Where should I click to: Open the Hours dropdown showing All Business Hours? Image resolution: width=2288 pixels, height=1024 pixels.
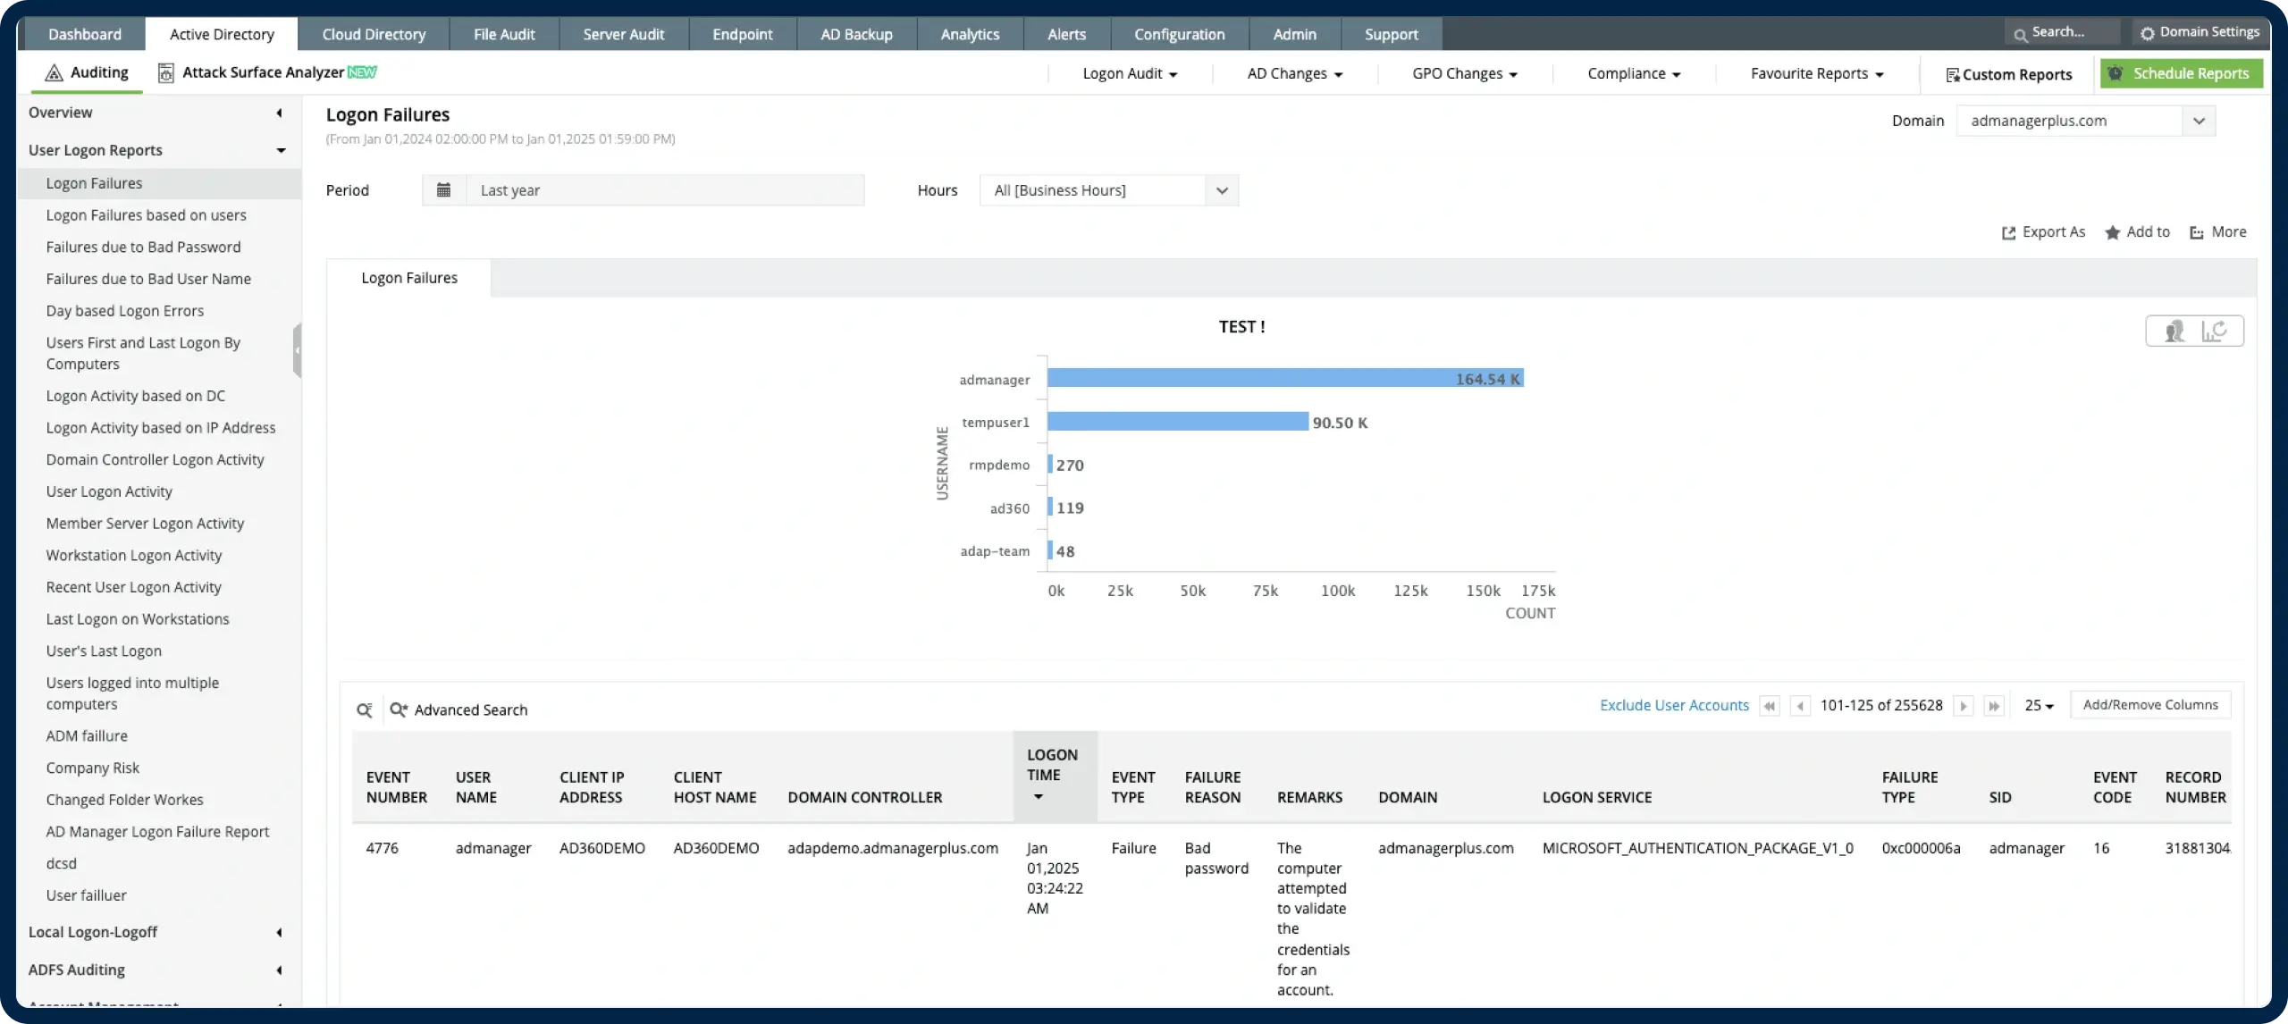click(1222, 190)
